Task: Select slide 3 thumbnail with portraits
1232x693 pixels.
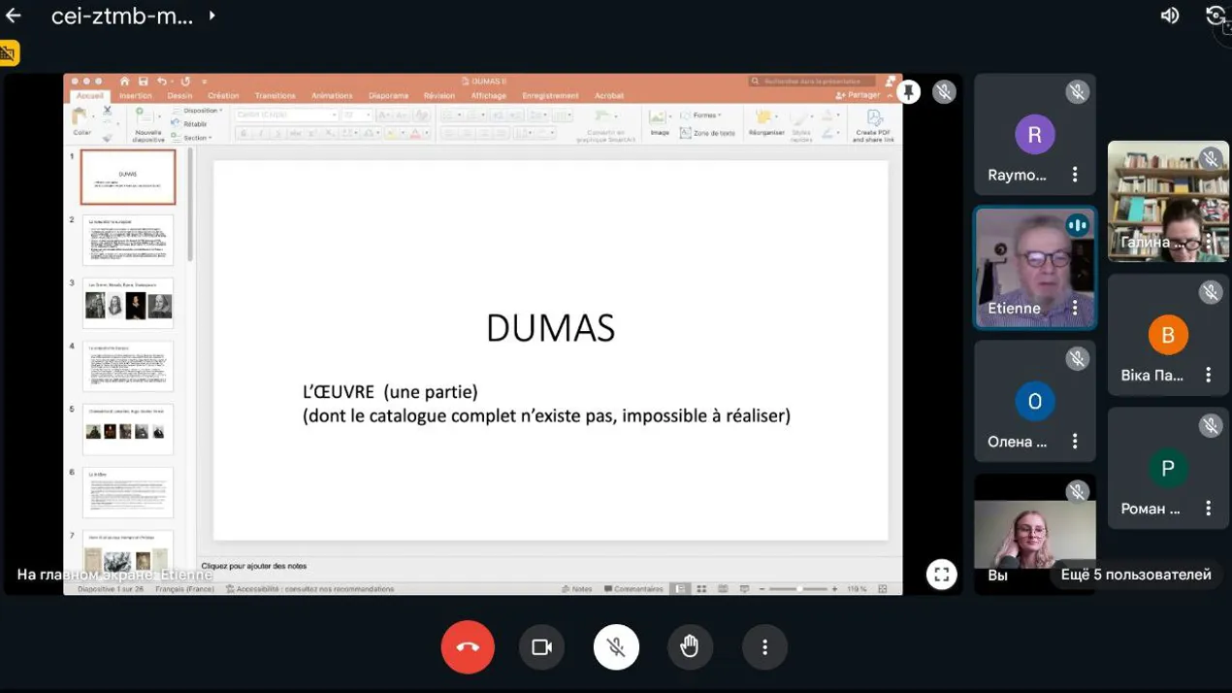Action: point(128,303)
